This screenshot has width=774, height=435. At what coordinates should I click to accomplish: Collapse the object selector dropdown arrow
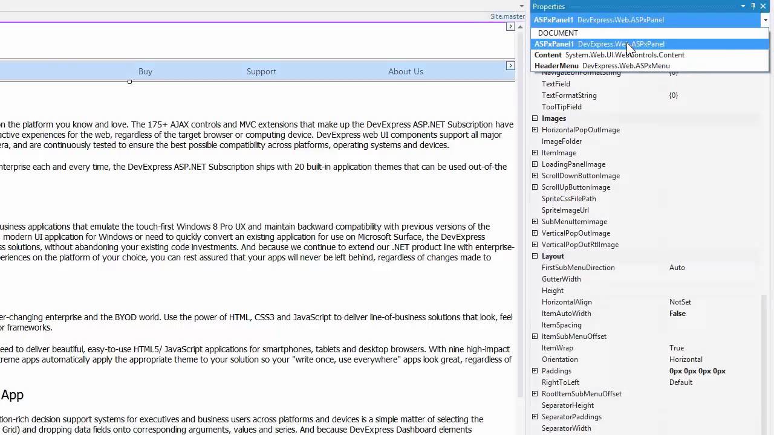pyautogui.click(x=765, y=20)
